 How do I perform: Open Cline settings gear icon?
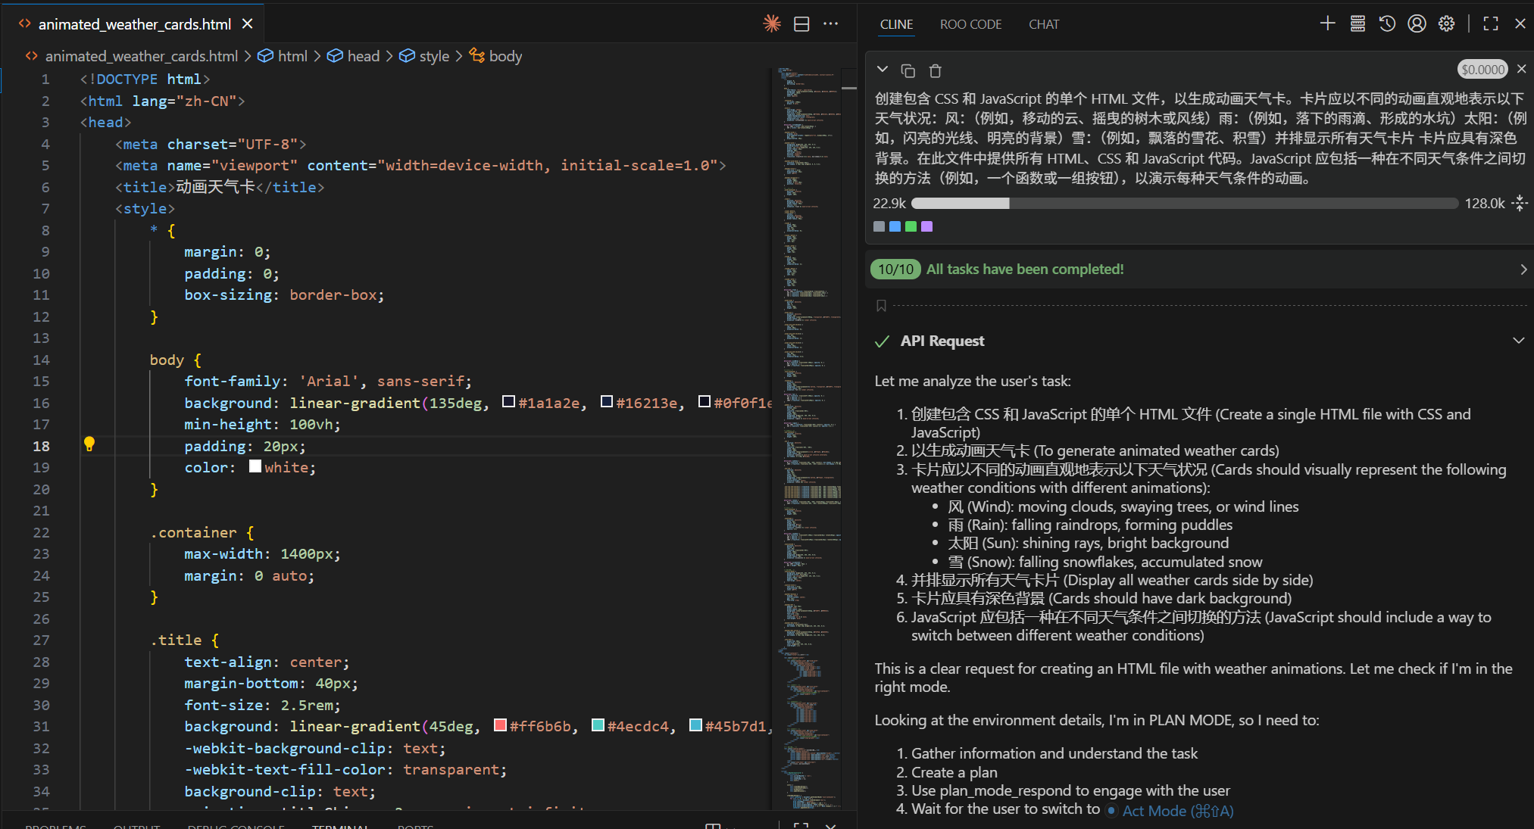(1446, 23)
